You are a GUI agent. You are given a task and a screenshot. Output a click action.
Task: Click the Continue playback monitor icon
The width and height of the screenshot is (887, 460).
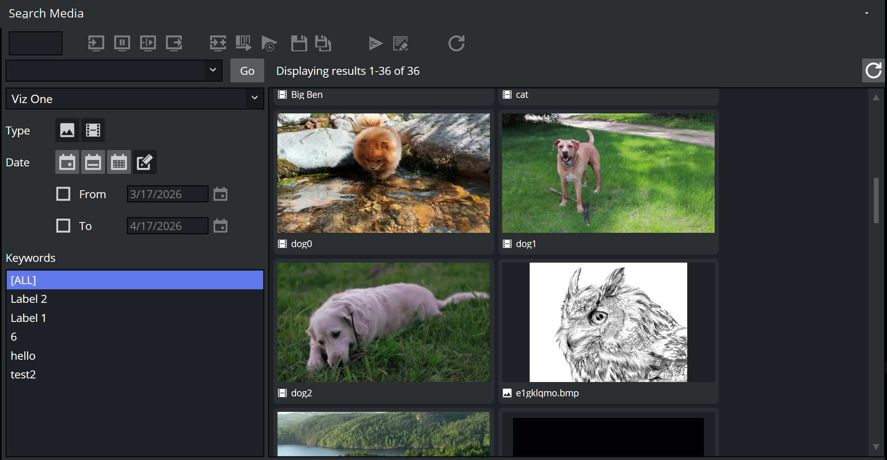pyautogui.click(x=148, y=43)
